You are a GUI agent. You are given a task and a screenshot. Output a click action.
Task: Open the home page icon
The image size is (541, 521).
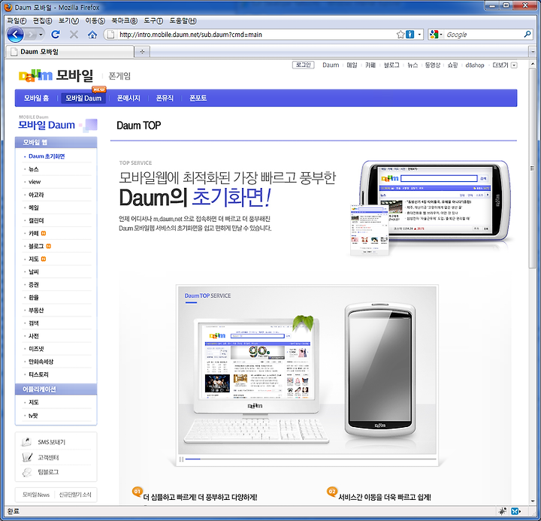click(x=92, y=34)
